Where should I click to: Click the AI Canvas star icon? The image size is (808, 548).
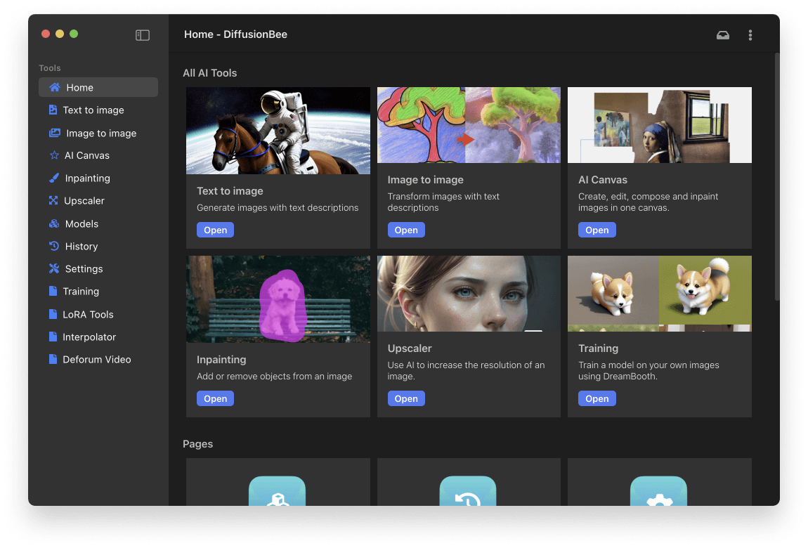coord(54,155)
